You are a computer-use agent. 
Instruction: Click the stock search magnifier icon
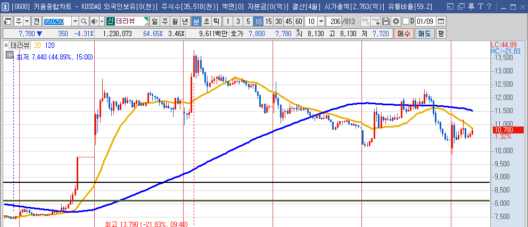point(84,21)
